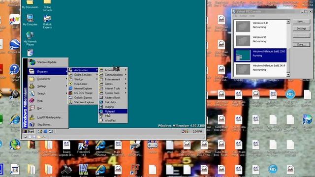Click Show Desktop quick launch icon

[40, 131]
